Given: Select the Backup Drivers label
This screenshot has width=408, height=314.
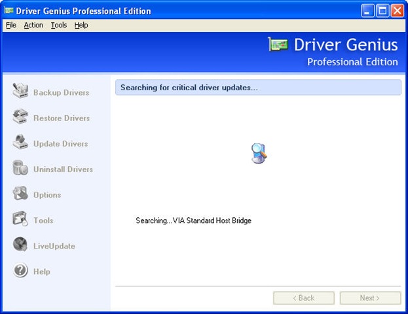Looking at the screenshot, I should (x=62, y=92).
